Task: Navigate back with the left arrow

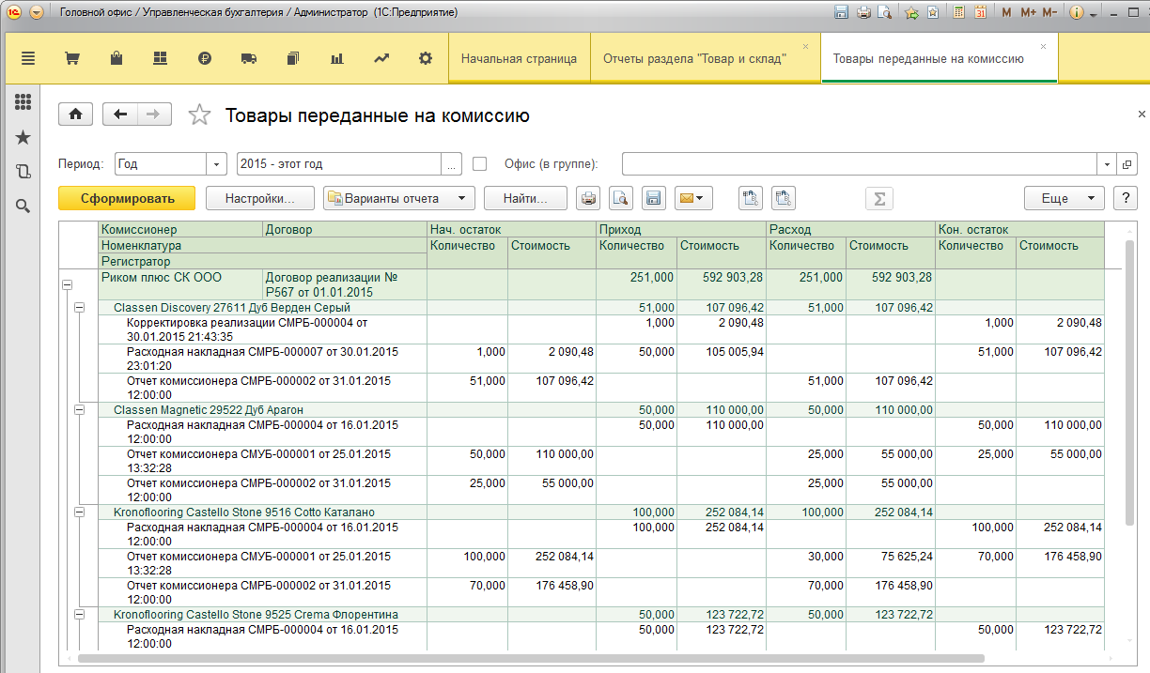Action: click(x=119, y=115)
